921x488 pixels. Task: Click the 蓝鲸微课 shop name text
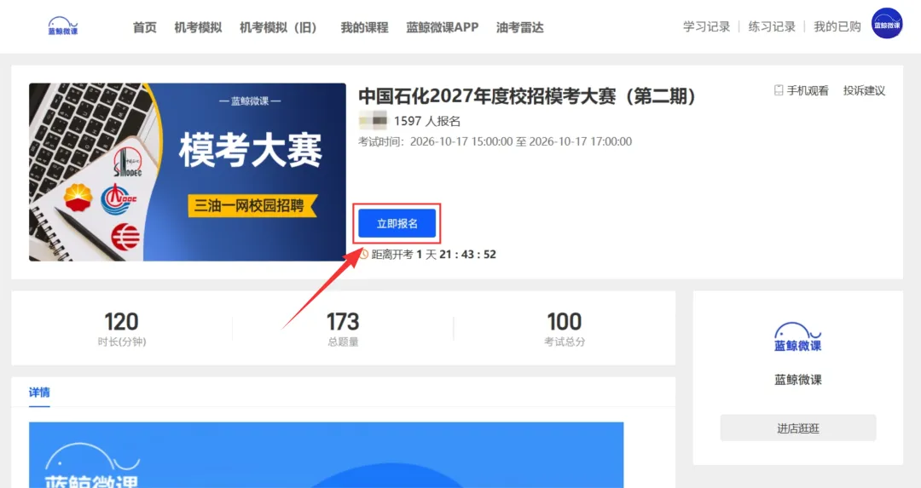click(x=797, y=380)
